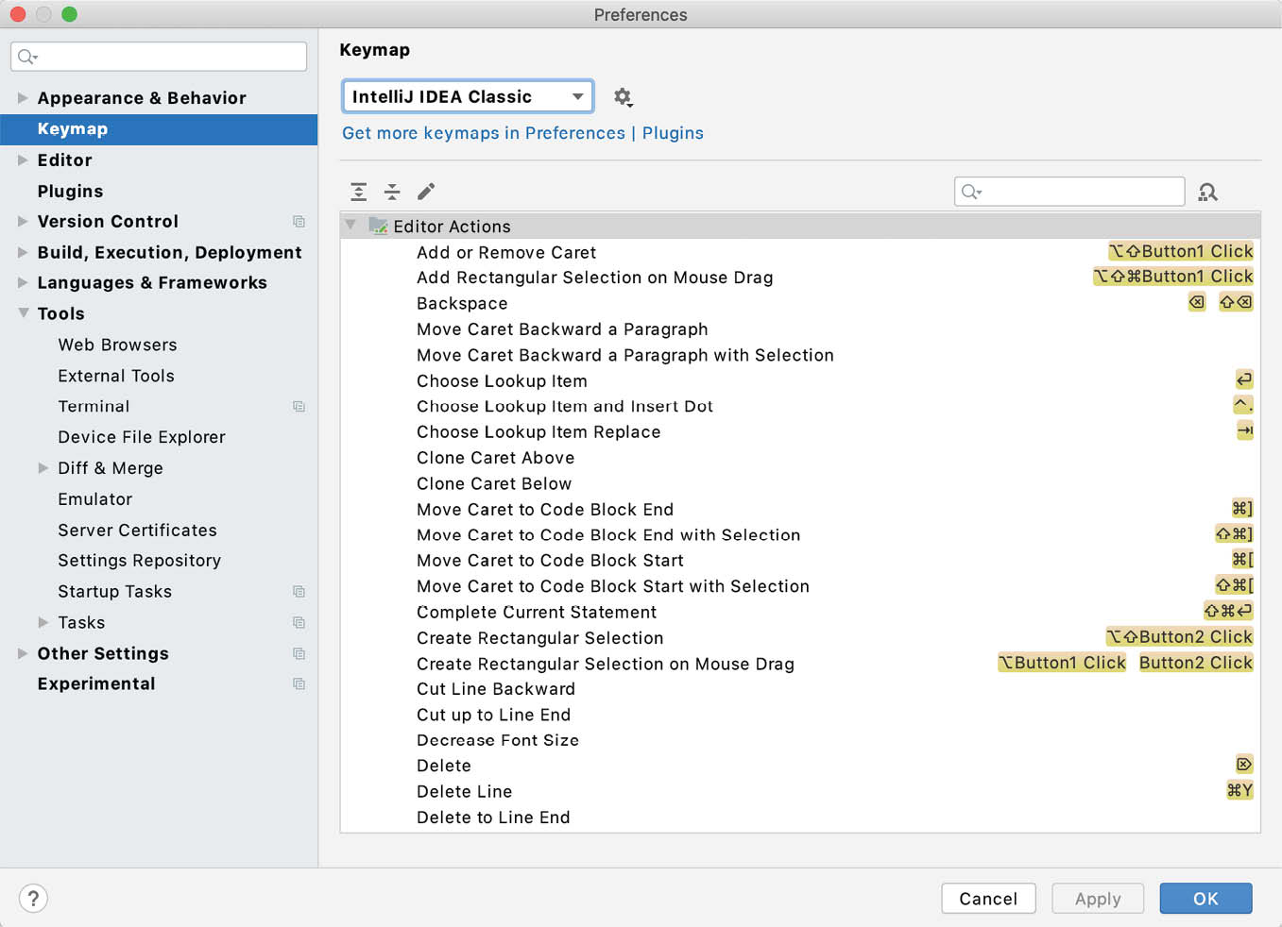Click the Edit Shortcut pencil icon
Viewport: 1282px width, 927px height.
[426, 192]
